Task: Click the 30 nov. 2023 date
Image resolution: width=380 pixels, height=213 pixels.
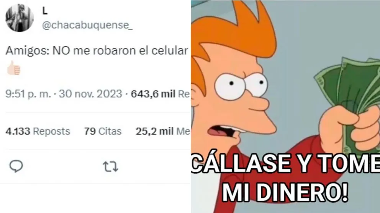Action: tap(90, 94)
